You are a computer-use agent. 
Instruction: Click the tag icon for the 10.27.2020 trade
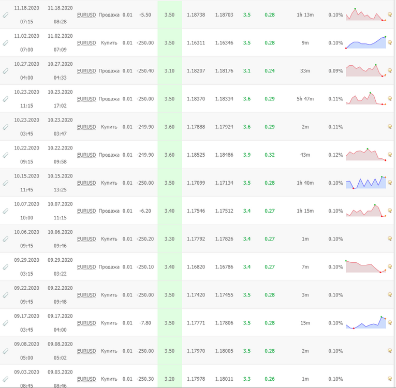tap(6, 71)
